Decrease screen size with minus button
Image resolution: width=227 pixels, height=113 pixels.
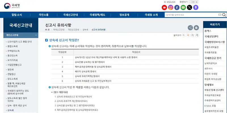coord(190,2)
